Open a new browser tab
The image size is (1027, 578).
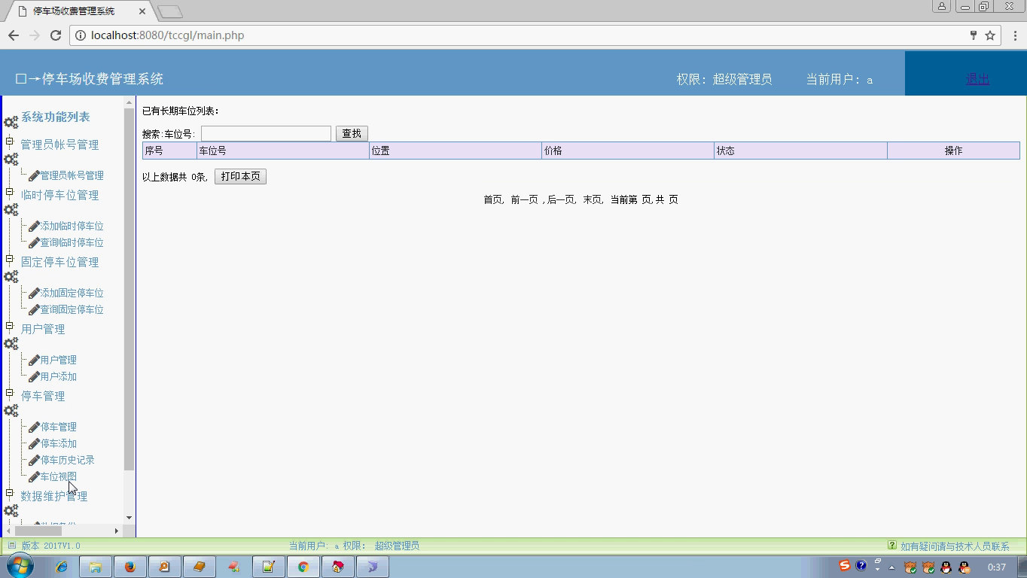tap(171, 11)
